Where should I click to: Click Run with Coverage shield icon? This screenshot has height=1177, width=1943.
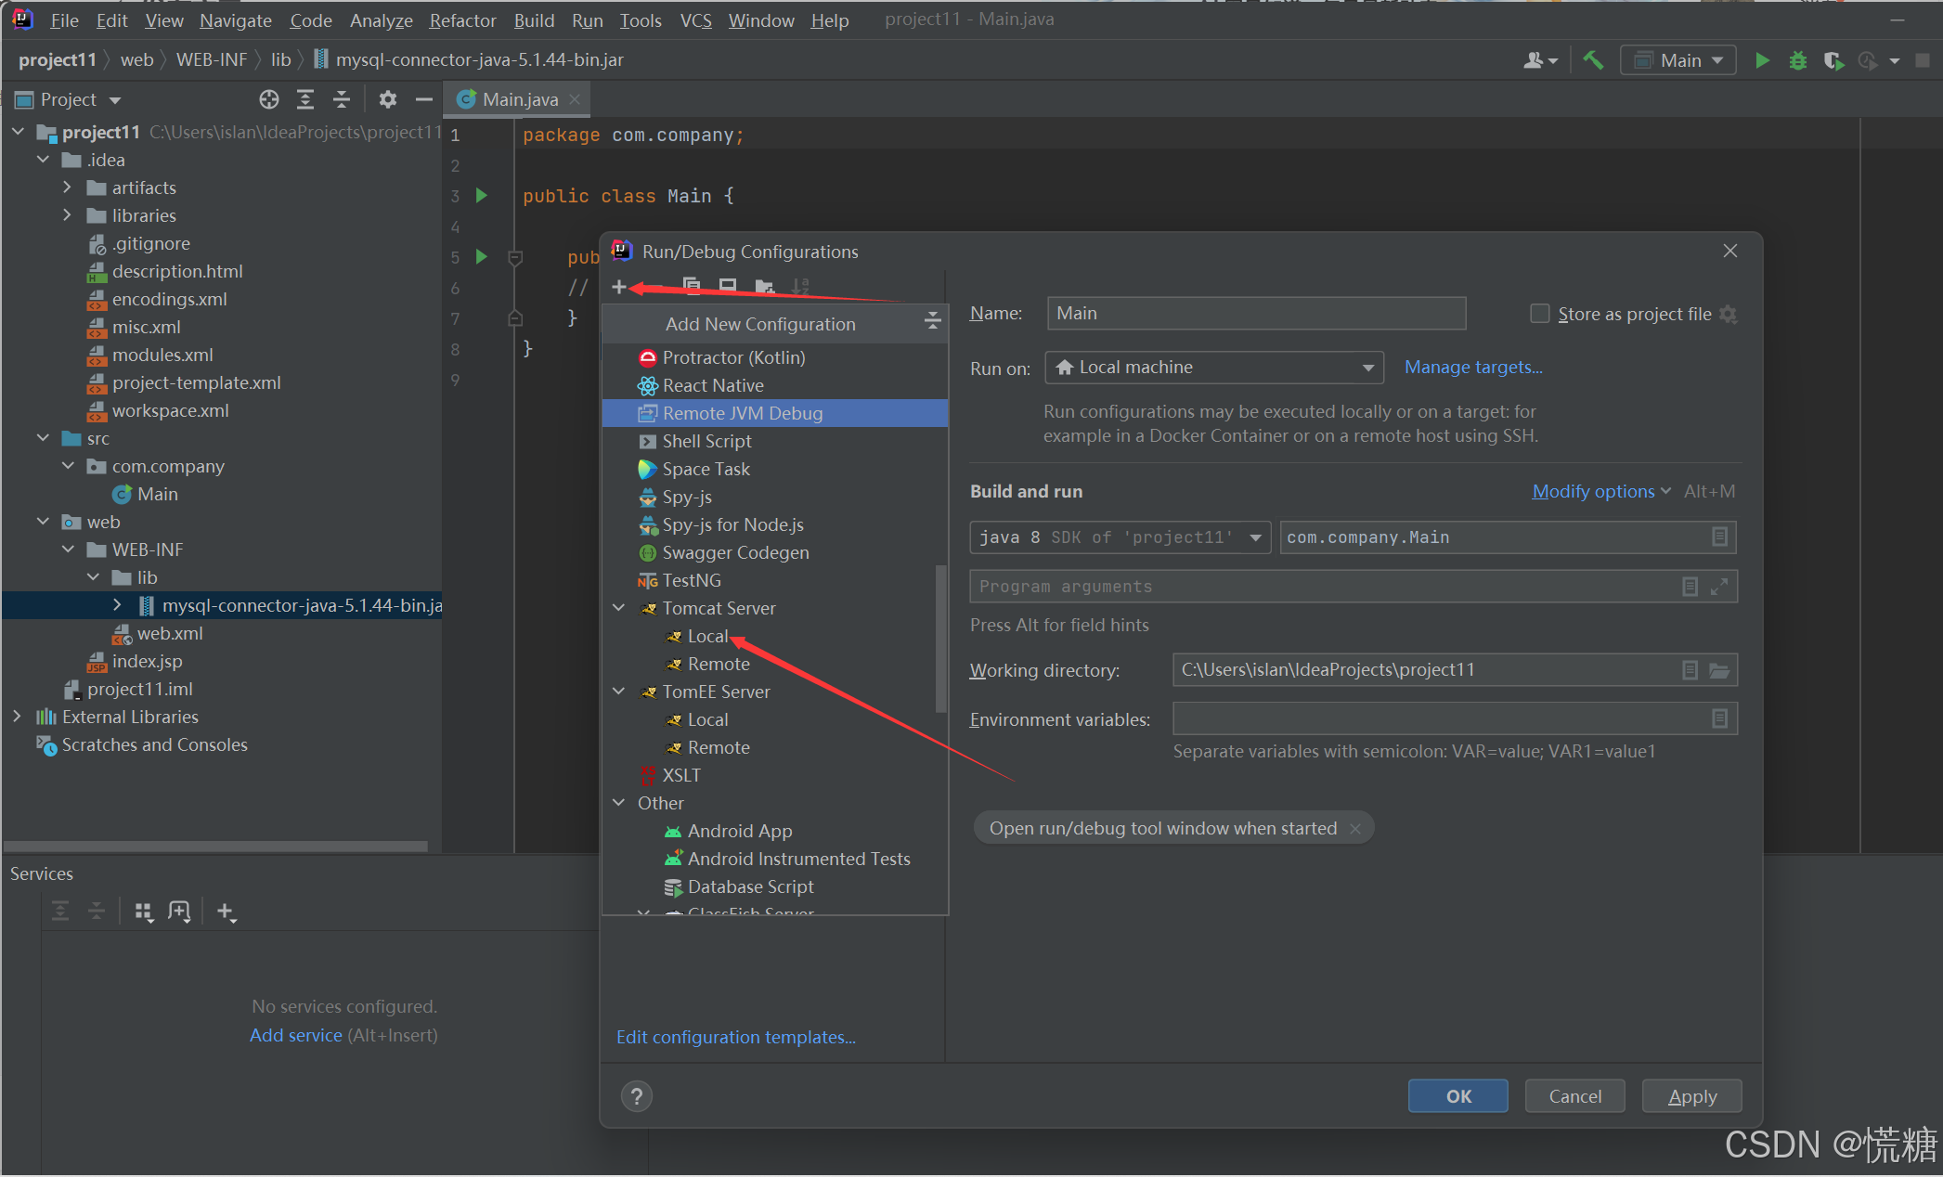[x=1833, y=60]
